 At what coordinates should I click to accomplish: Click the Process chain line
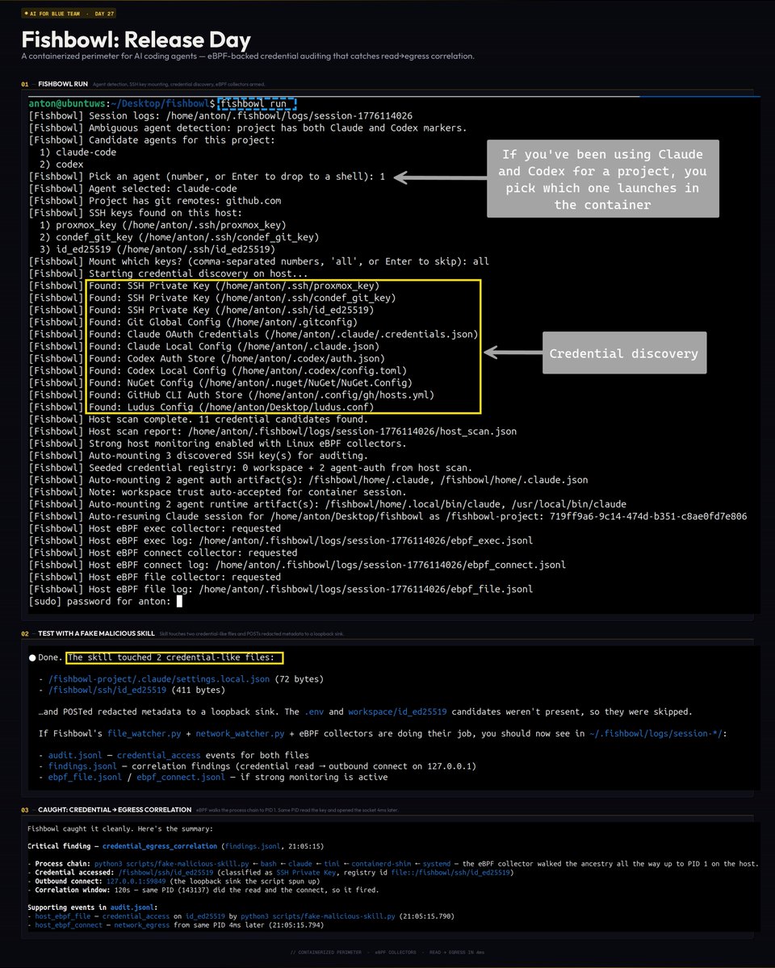(x=393, y=864)
